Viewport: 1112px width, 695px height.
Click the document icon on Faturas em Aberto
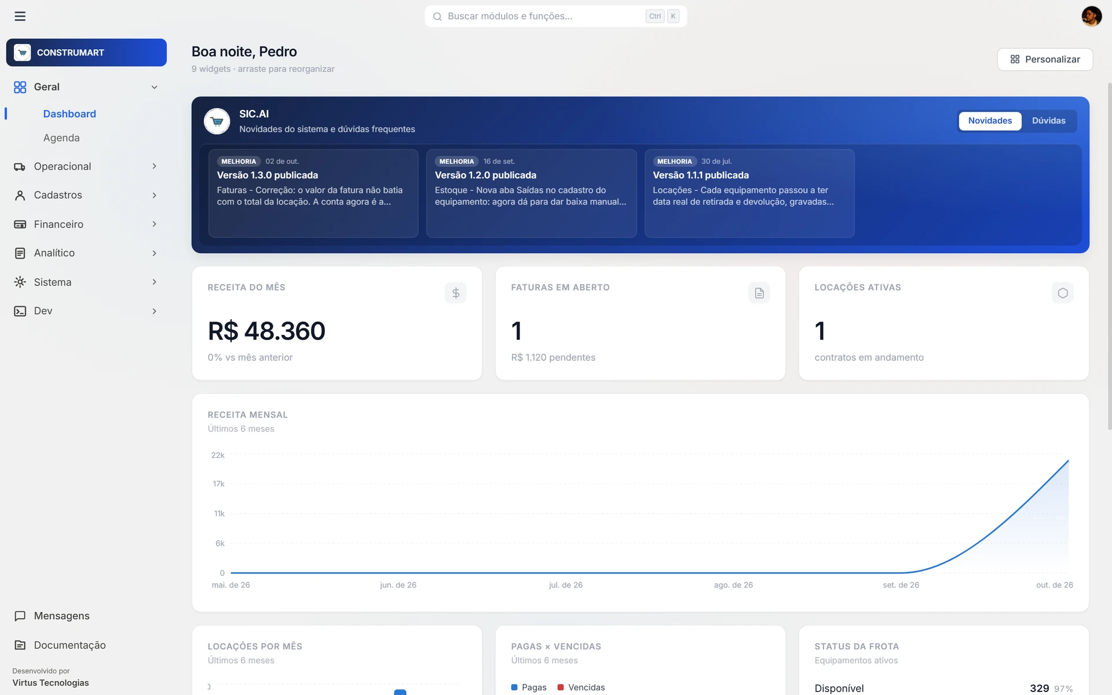pos(759,293)
